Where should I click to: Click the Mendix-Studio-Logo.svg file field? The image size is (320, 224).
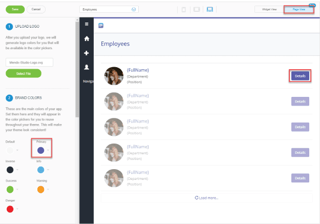click(x=30, y=63)
